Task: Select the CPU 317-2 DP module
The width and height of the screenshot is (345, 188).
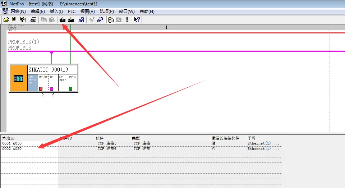Action: click(32, 83)
